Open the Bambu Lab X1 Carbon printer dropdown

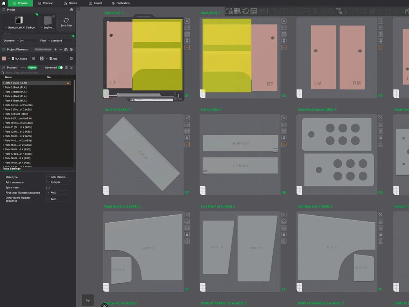click(x=20, y=23)
